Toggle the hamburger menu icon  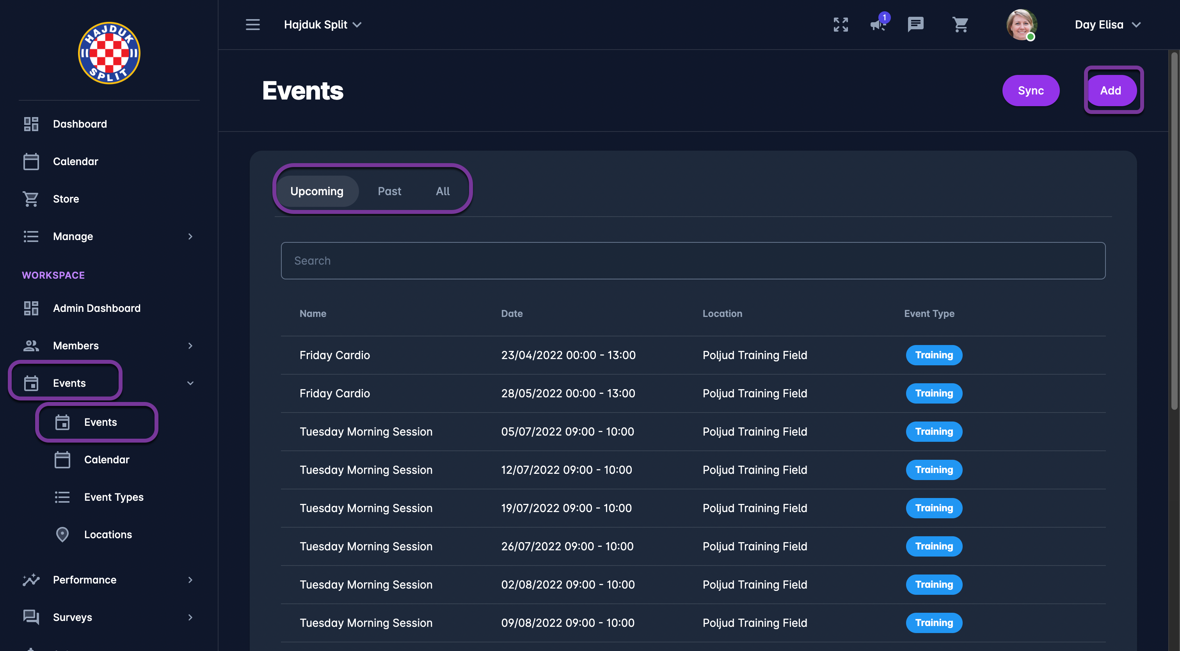tap(252, 25)
